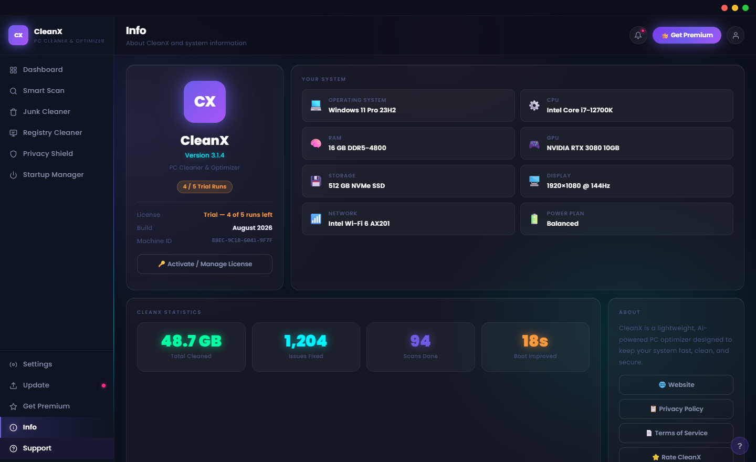Open the Website link button
Screen dimensions: 756x462
point(676,385)
